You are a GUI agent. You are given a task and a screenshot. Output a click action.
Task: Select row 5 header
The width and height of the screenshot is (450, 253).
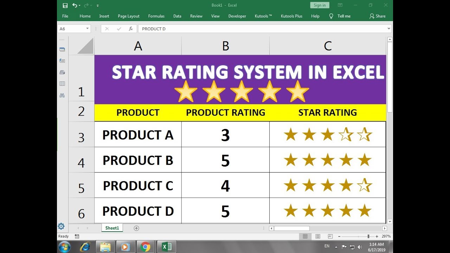click(81, 185)
